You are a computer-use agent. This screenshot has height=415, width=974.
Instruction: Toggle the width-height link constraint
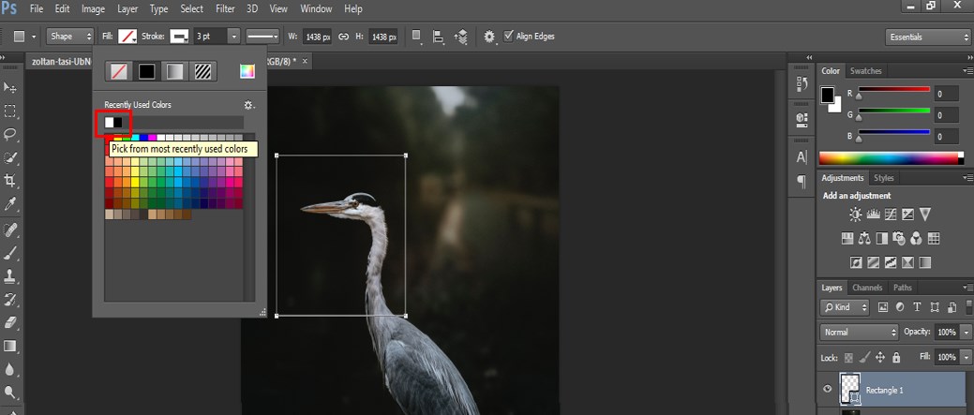(x=344, y=37)
